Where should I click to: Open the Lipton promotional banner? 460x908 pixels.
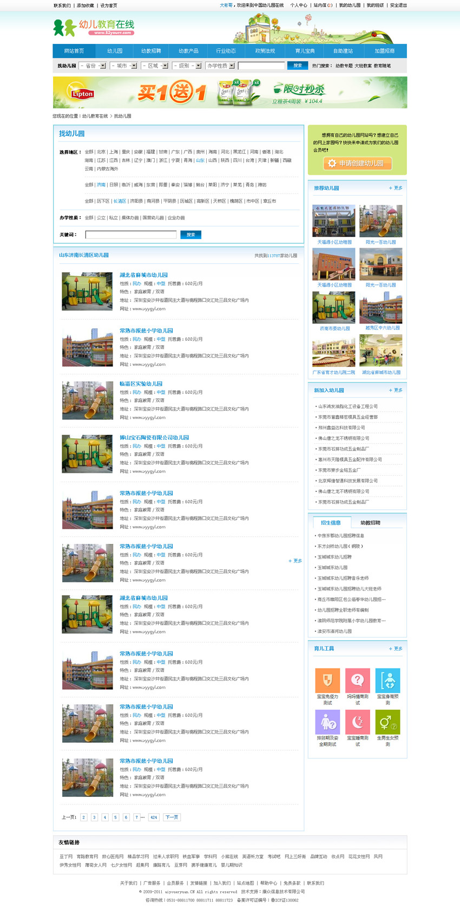229,93
